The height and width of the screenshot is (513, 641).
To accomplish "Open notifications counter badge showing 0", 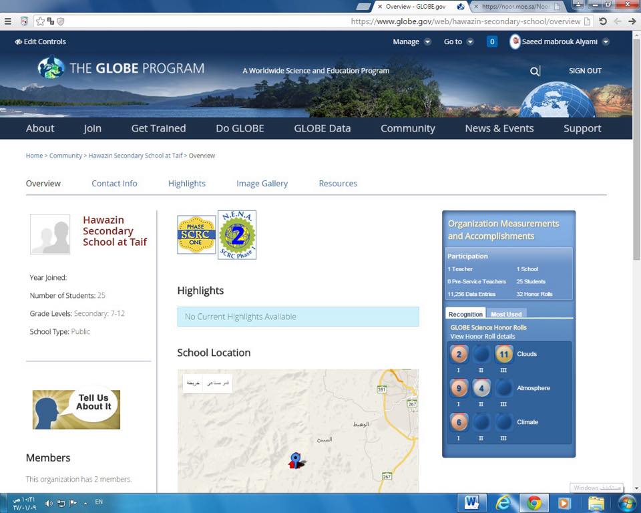I will pos(492,41).
